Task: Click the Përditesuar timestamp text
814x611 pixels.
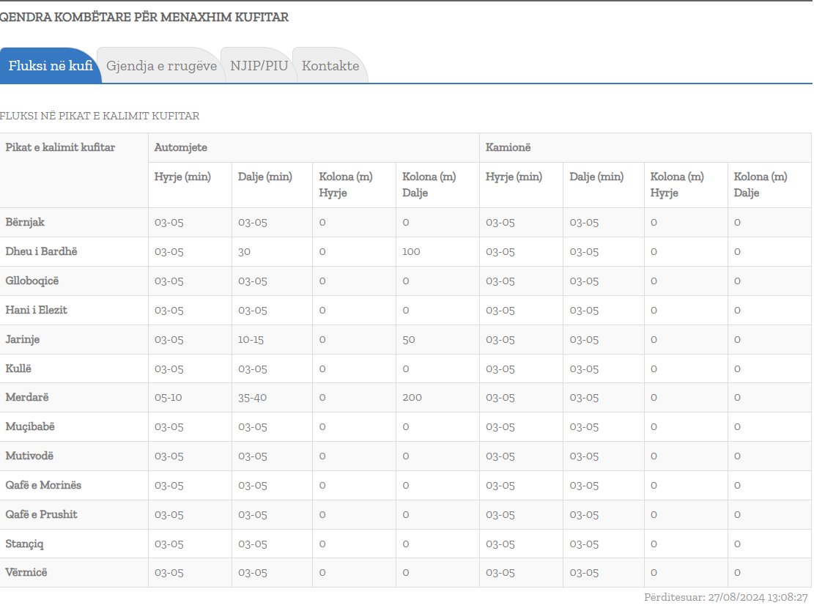Action: (725, 598)
